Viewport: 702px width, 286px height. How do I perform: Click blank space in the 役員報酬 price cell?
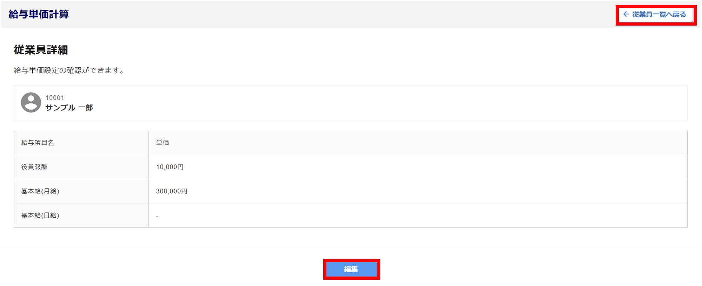(421, 167)
